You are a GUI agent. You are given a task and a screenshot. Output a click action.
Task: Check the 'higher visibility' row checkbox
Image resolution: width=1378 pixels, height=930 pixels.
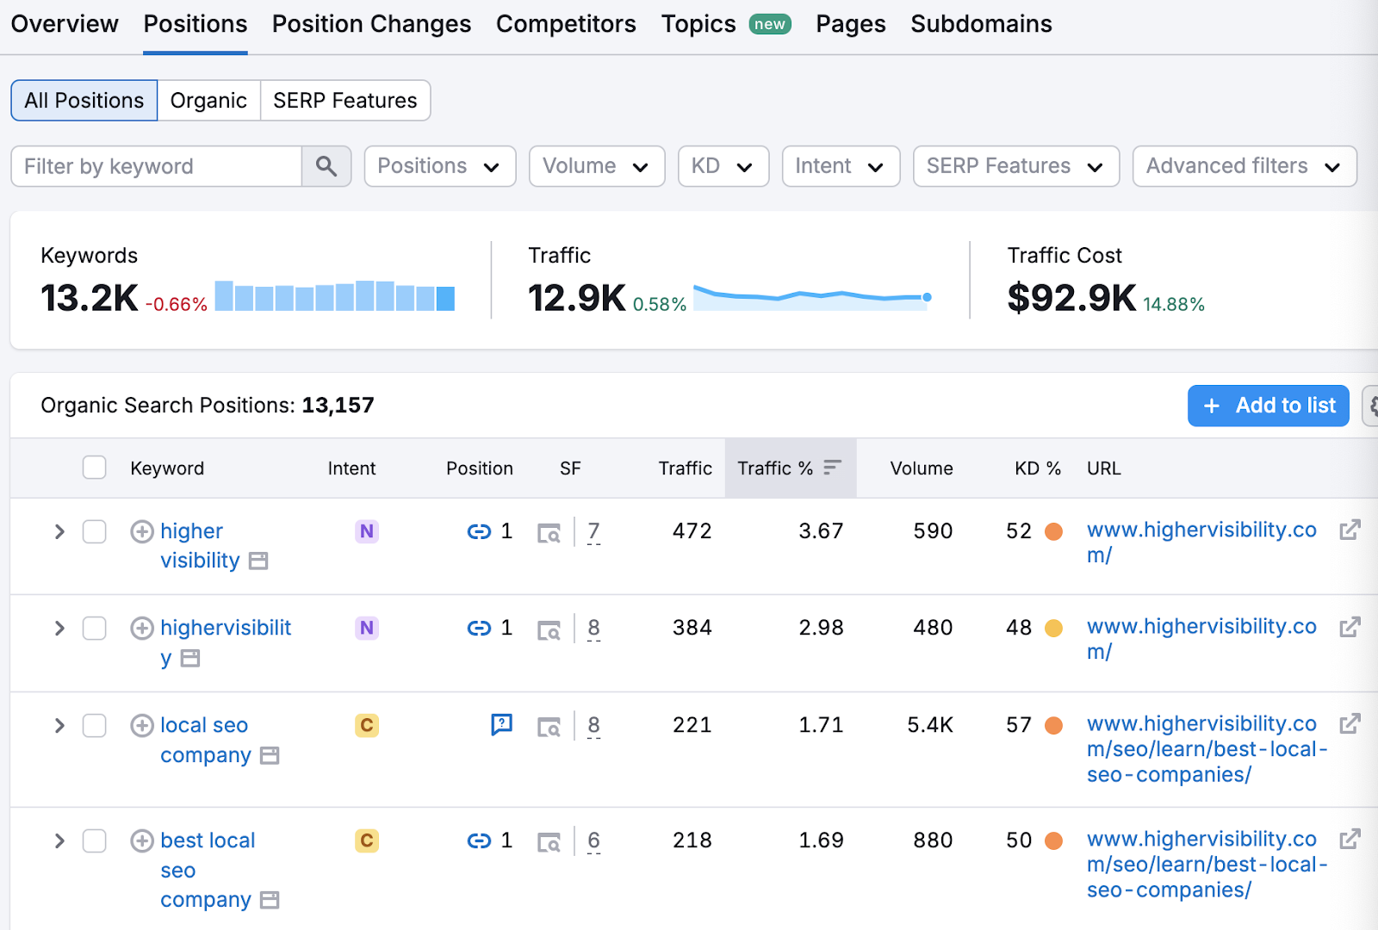[x=95, y=531]
